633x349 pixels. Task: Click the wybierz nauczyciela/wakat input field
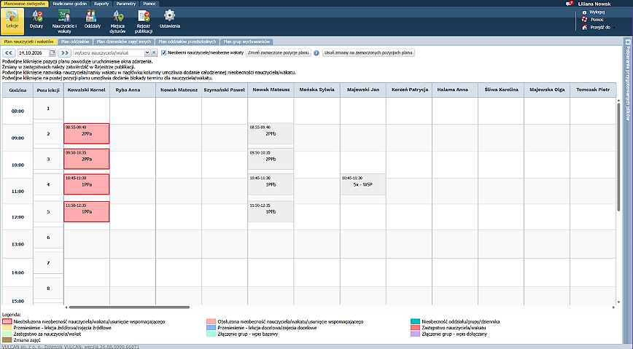(109, 53)
